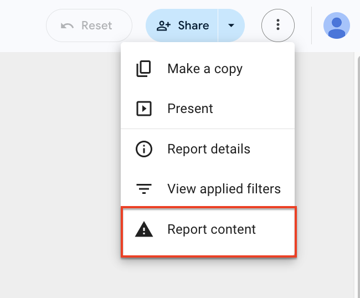Open the user account avatar
The height and width of the screenshot is (298, 360).
(337, 25)
